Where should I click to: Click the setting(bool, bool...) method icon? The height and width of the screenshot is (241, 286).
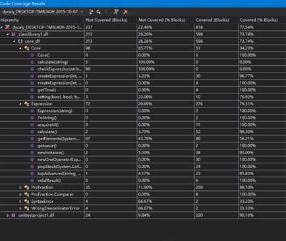[x=32, y=97]
